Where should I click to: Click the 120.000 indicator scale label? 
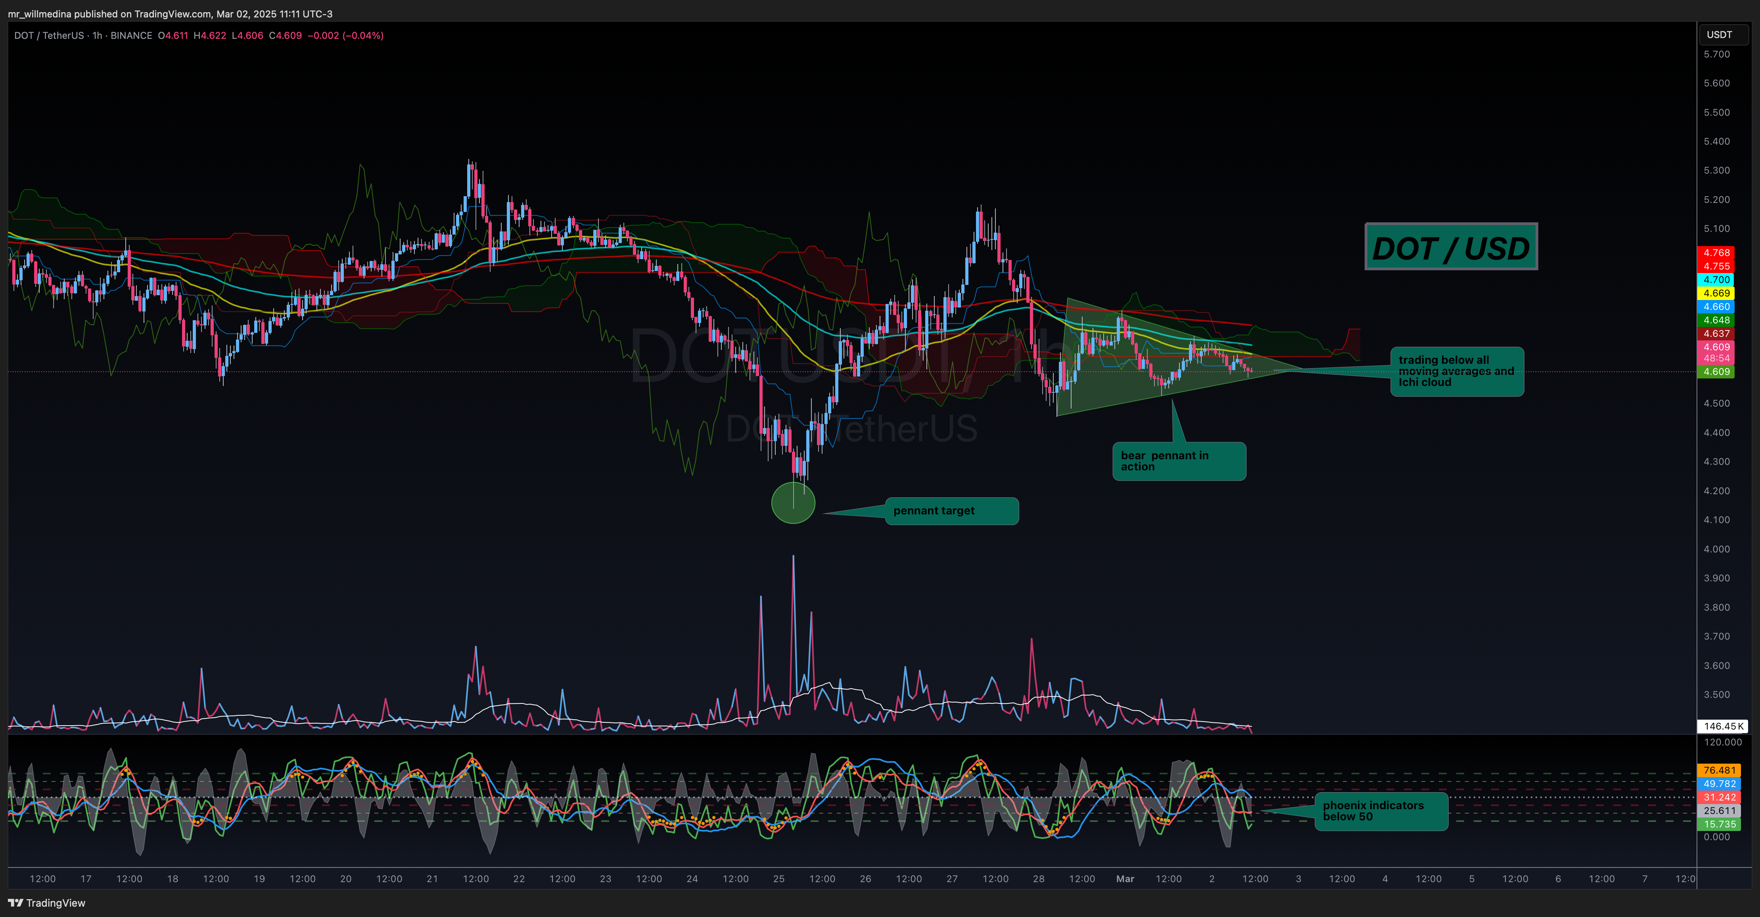point(1722,742)
